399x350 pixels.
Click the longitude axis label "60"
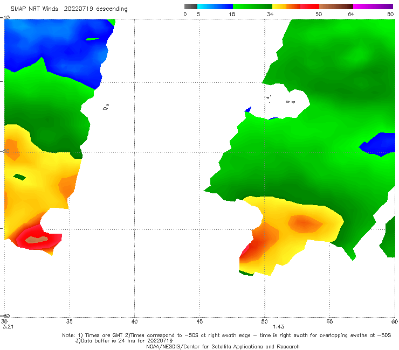point(395,321)
